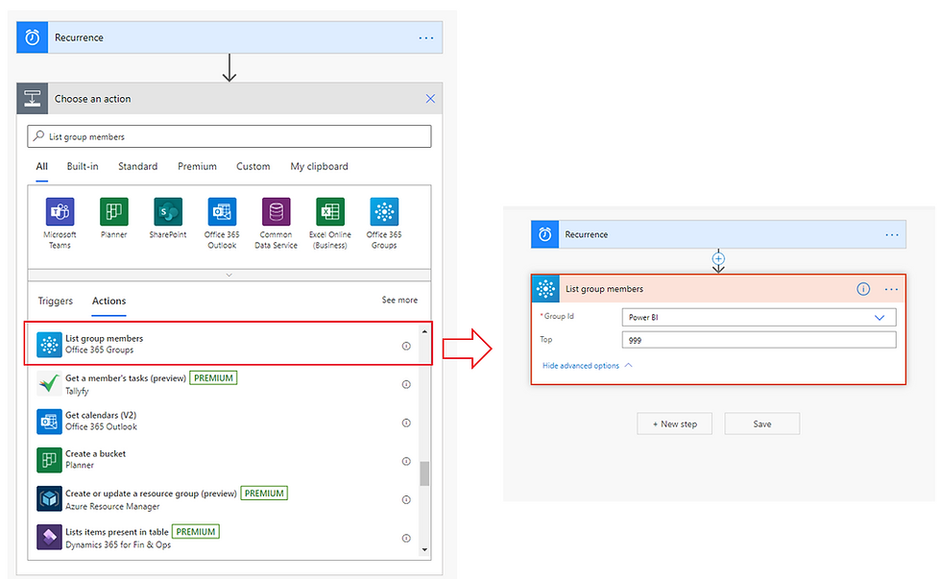The width and height of the screenshot is (941, 579).
Task: Select the Office 365 Groups connector icon
Action: pyautogui.click(x=384, y=212)
